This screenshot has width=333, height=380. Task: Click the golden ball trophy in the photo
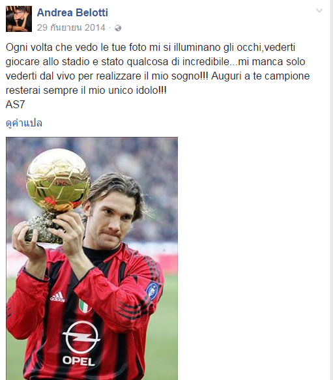point(58,181)
